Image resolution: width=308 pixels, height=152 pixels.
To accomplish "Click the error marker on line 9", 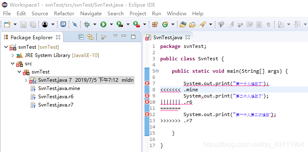I will point(147,96).
